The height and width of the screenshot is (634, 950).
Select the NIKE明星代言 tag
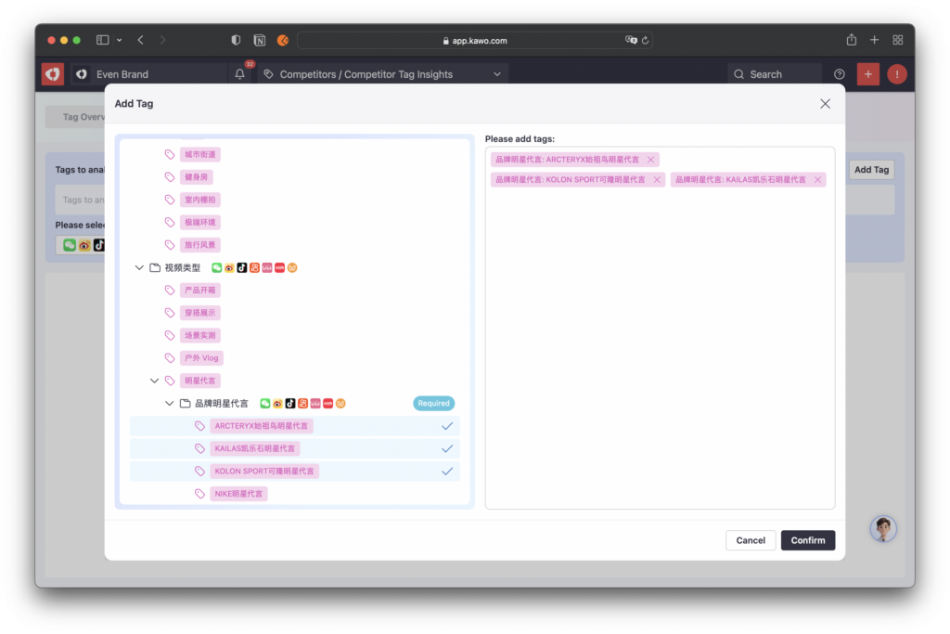coord(238,494)
